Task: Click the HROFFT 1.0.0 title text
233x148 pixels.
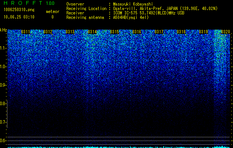Action: point(29,3)
